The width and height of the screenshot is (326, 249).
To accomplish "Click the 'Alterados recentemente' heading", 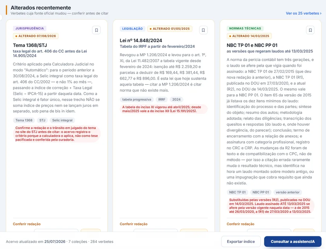I will (x=41, y=8).
